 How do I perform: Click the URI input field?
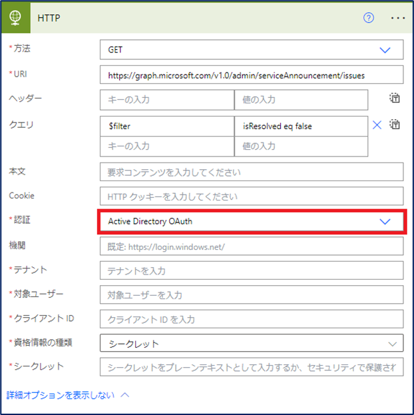point(252,75)
